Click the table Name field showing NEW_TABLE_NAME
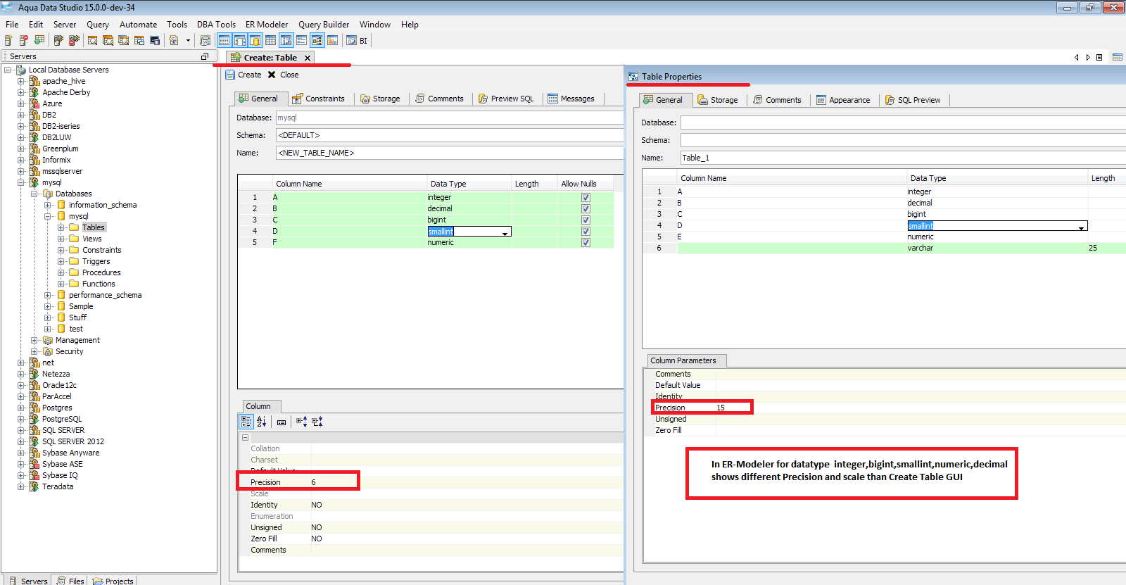1126x585 pixels. 450,153
